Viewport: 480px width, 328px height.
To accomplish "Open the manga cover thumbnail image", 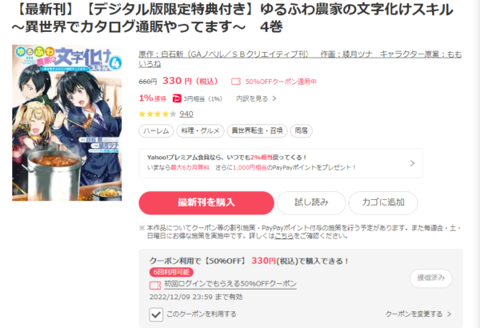I will click(x=67, y=123).
